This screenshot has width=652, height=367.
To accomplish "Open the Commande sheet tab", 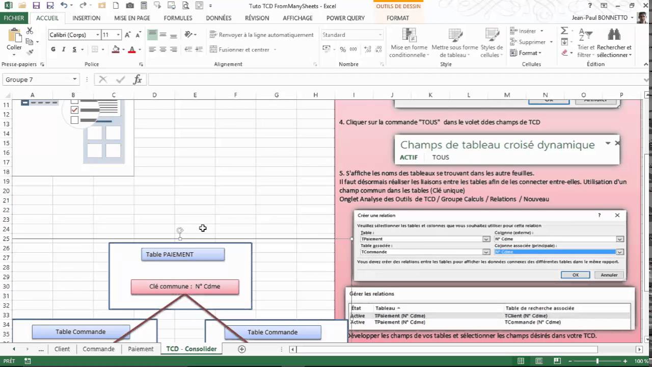I will pyautogui.click(x=98, y=349).
